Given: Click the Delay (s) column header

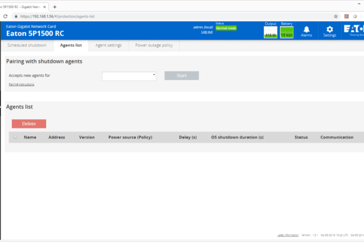Looking at the screenshot, I should pyautogui.click(x=188, y=137).
